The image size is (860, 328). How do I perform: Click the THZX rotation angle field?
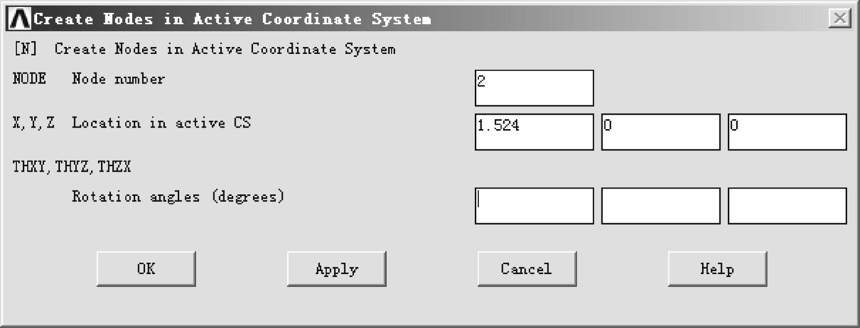(x=787, y=206)
